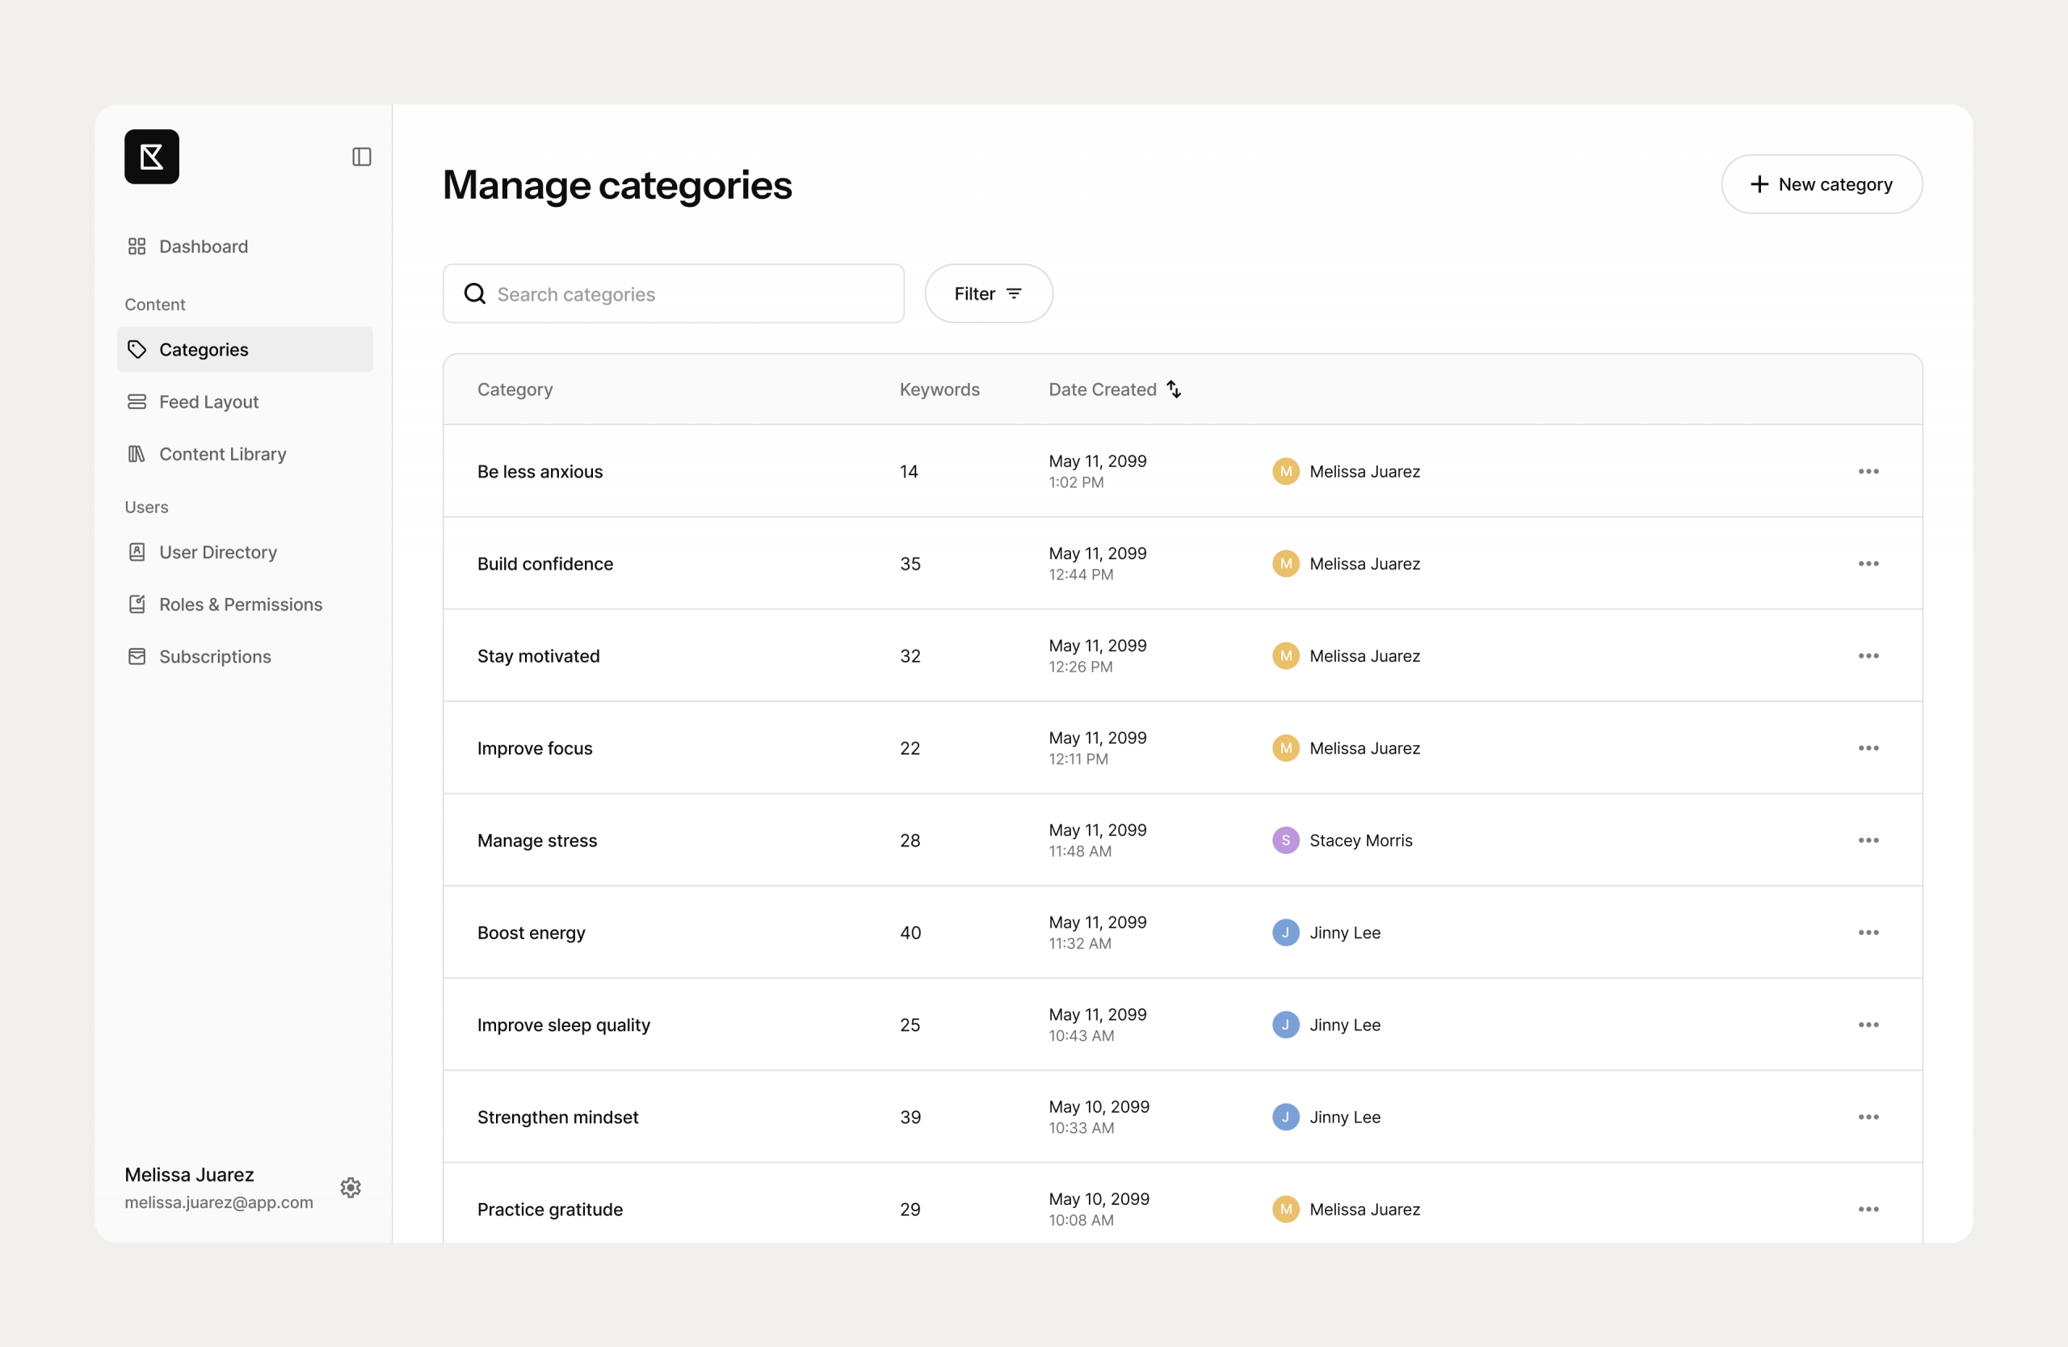
Task: Click the app logo icon
Action: [x=151, y=157]
